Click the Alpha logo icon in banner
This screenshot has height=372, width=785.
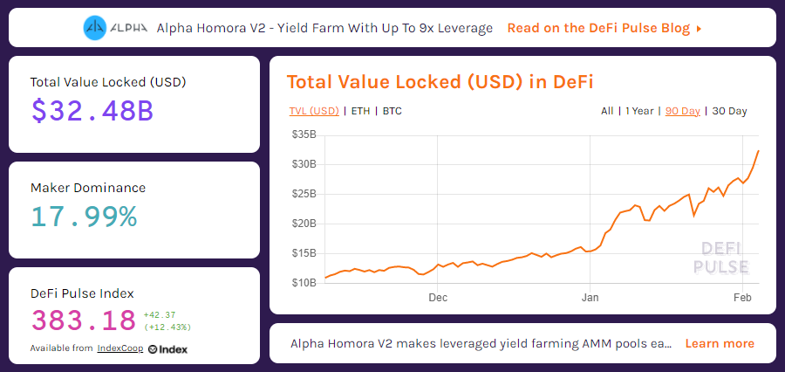[x=95, y=28]
